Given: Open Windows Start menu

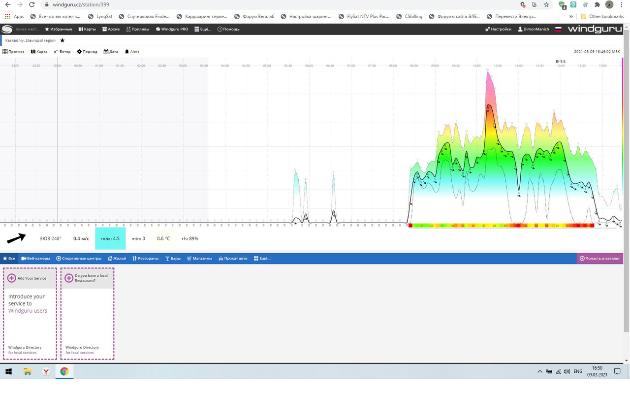Looking at the screenshot, I should 8,372.
